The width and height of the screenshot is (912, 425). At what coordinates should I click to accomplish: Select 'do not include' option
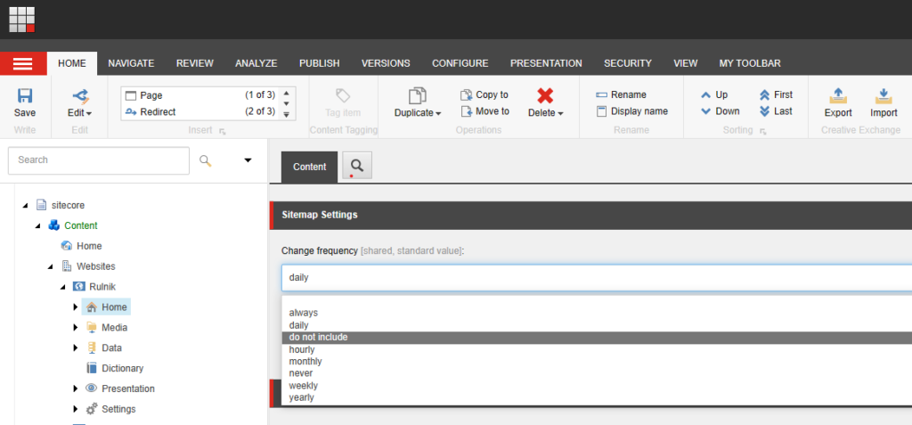click(x=318, y=338)
